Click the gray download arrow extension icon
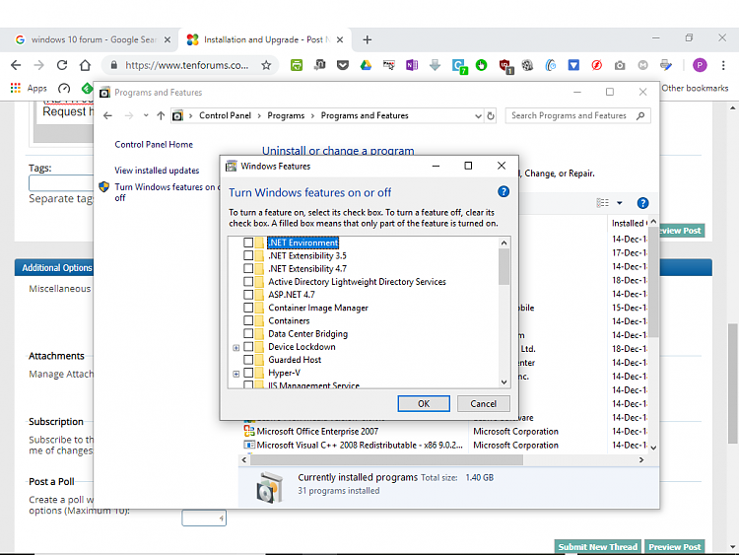Image resolution: width=739 pixels, height=555 pixels. [x=435, y=65]
